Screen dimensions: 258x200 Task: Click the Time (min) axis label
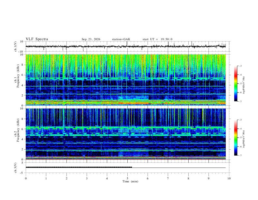tap(130, 181)
